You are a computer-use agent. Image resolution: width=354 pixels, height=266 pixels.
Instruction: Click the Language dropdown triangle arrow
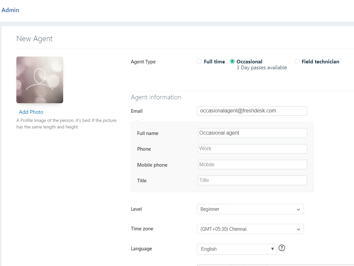click(x=273, y=249)
